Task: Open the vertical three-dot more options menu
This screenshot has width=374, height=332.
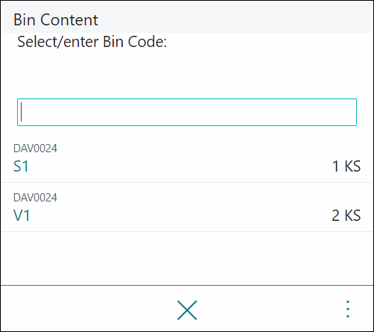Action: 348,309
